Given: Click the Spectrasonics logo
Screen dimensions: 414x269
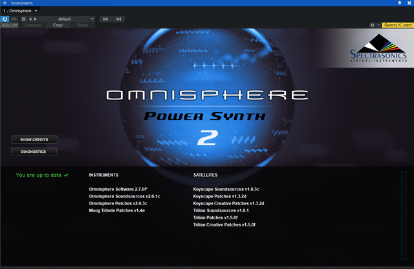Looking at the screenshot, I should click(378, 48).
